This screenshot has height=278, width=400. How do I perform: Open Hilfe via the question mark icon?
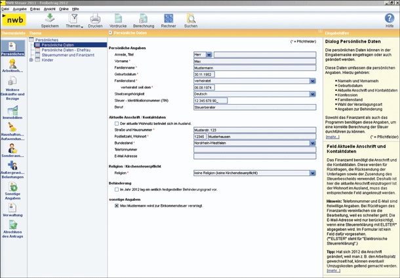(x=390, y=18)
